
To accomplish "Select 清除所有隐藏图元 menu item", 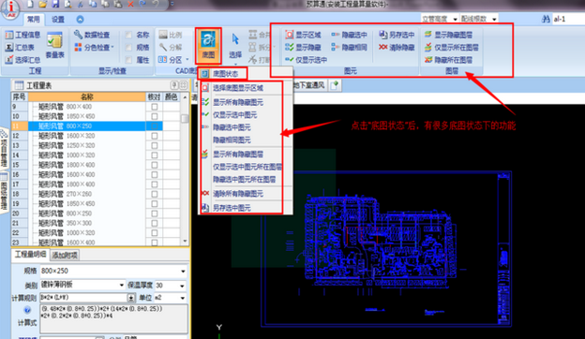I will tap(238, 193).
